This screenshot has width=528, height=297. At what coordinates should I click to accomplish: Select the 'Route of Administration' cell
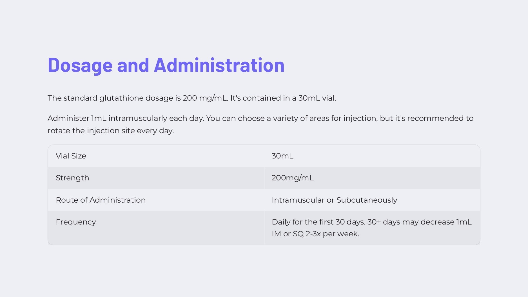[101, 200]
